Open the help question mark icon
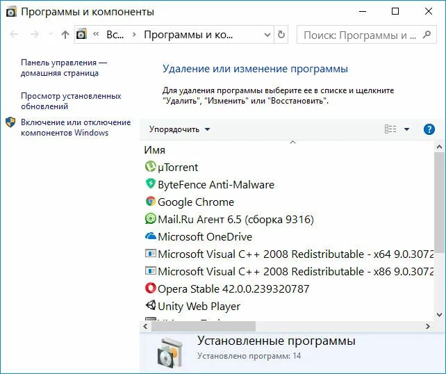 [x=429, y=129]
